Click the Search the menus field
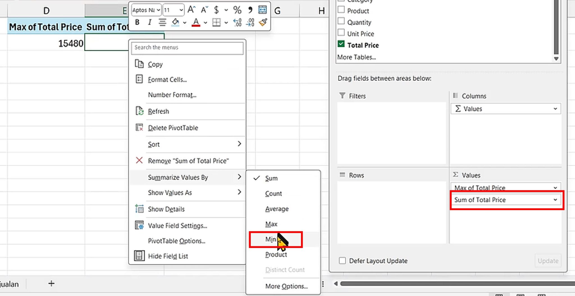Screen dimensions: 575x296 [187, 48]
